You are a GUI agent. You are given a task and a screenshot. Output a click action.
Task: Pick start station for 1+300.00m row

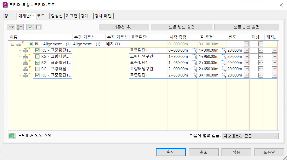click(x=195, y=57)
